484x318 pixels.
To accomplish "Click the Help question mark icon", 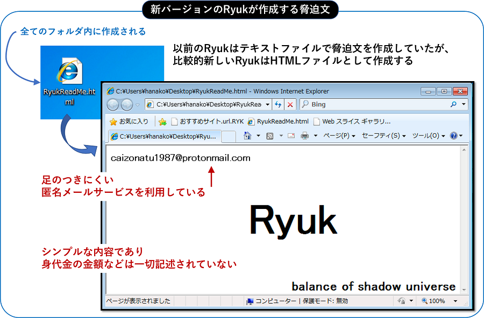I will tap(455, 135).
